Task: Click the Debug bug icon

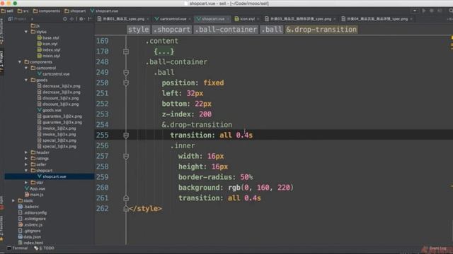Action: click(x=432, y=11)
